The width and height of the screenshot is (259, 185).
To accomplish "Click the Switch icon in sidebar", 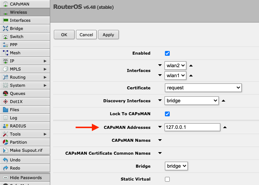I will point(6,37).
